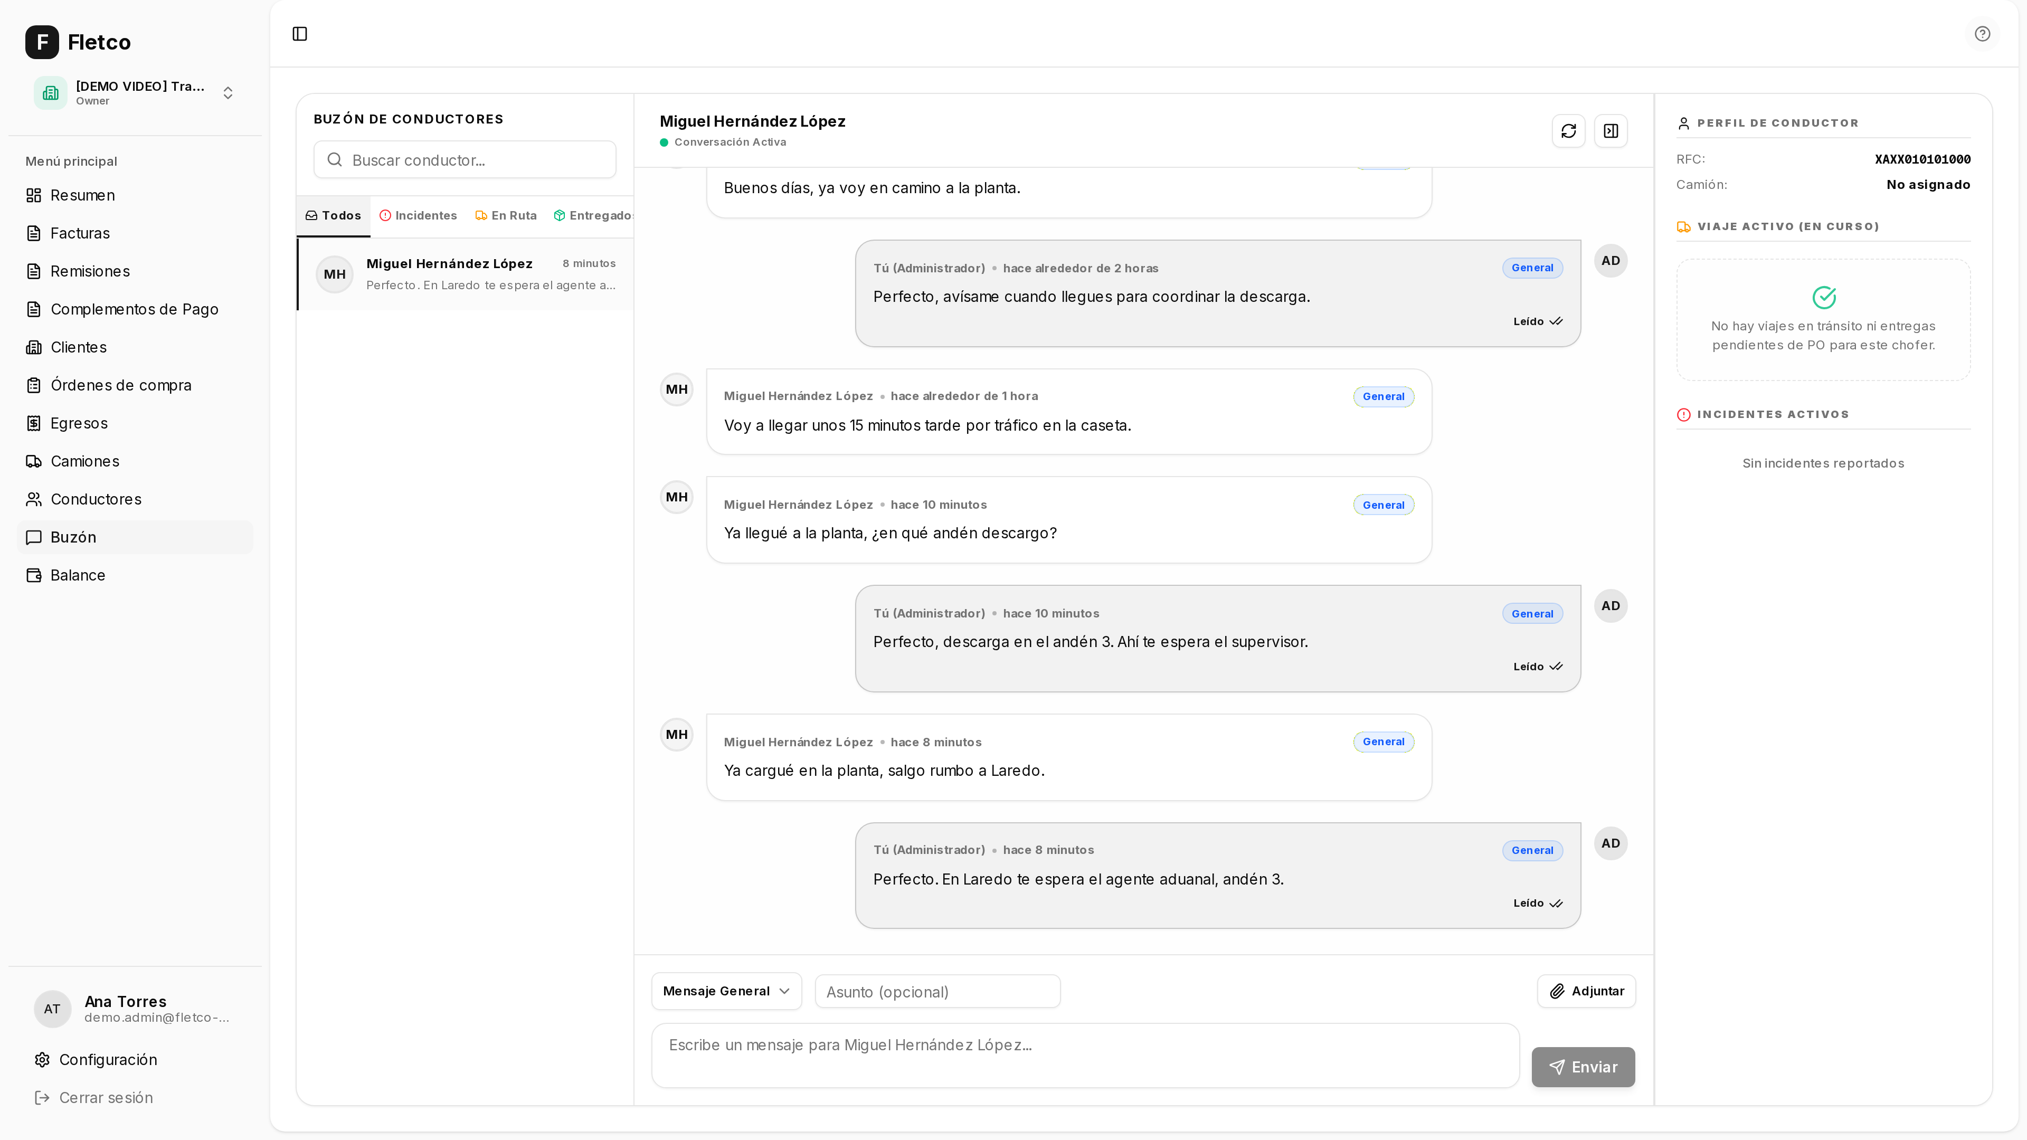Click General tag on 'hace 10 minutos' driver message

coord(1384,505)
